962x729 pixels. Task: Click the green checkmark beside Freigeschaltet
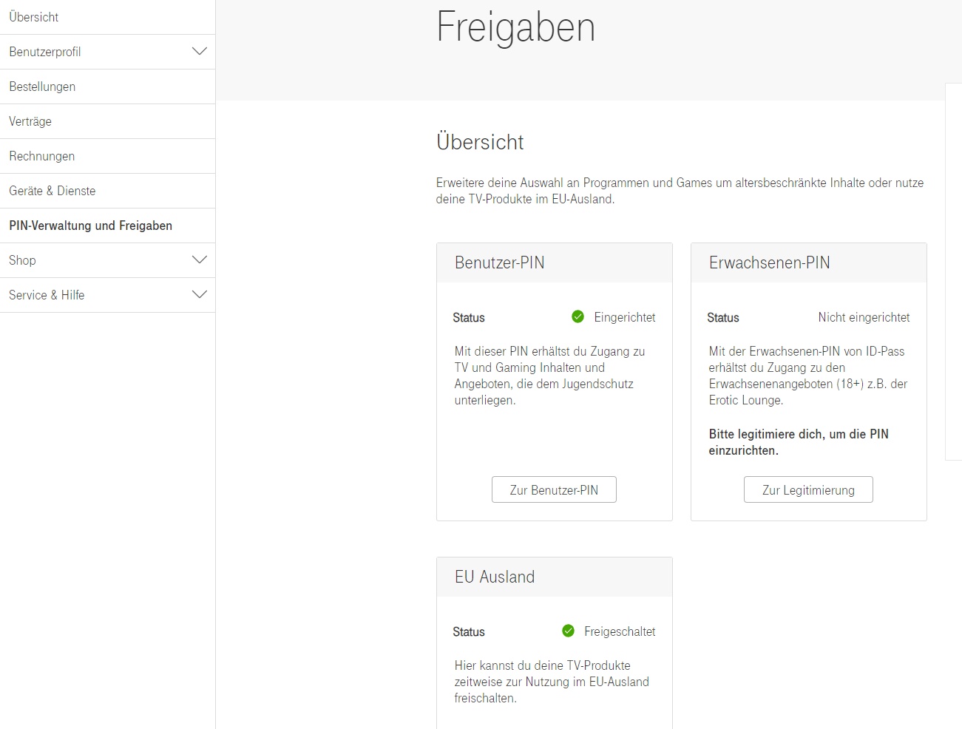click(x=568, y=631)
